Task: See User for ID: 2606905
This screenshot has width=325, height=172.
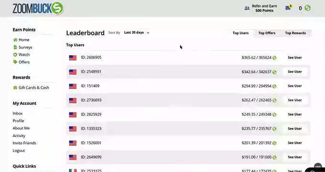Action: (295, 58)
